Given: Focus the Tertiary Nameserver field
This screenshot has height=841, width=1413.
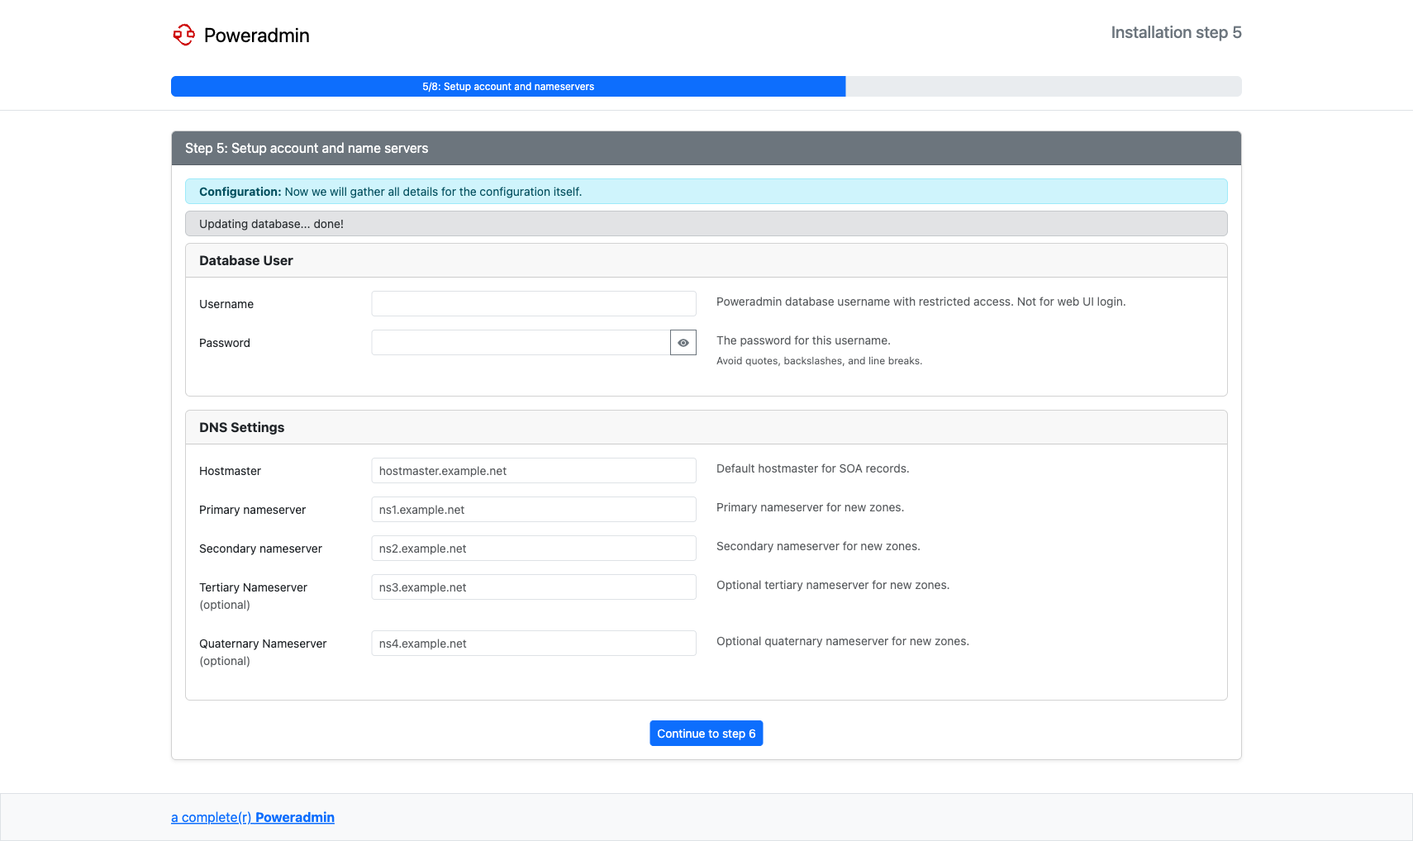Looking at the screenshot, I should (x=533, y=587).
